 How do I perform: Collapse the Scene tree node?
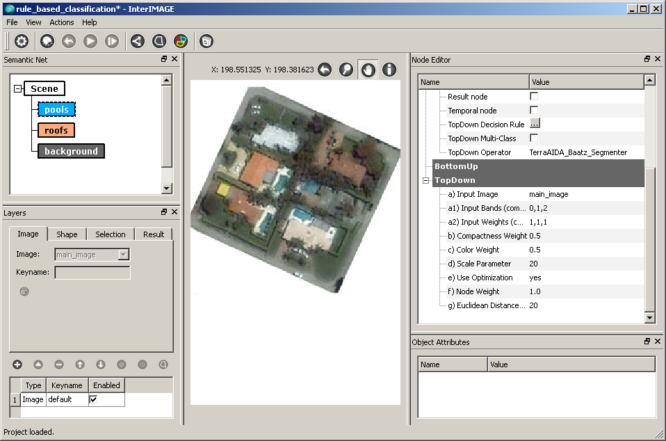(17, 88)
